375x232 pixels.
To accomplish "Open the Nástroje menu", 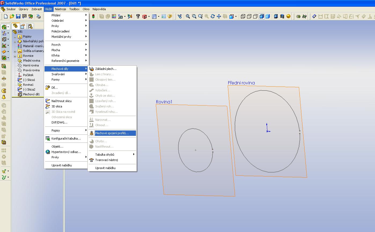I will (x=60, y=9).
